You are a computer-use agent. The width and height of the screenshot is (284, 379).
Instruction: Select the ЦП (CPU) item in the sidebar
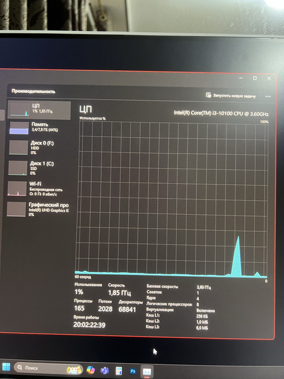point(39,110)
